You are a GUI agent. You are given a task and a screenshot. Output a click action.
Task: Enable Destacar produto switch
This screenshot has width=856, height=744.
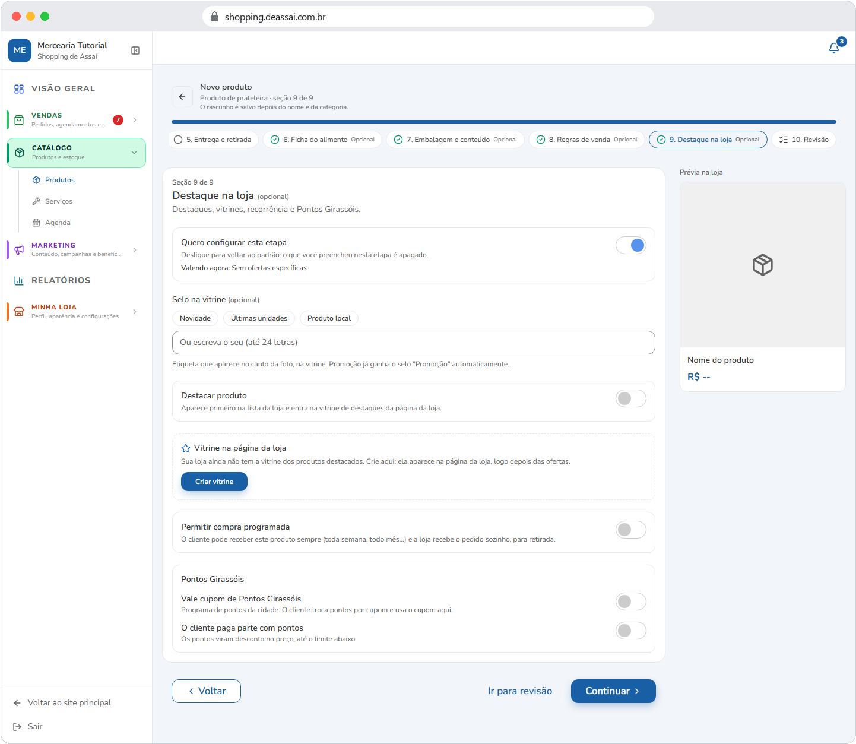(x=631, y=398)
